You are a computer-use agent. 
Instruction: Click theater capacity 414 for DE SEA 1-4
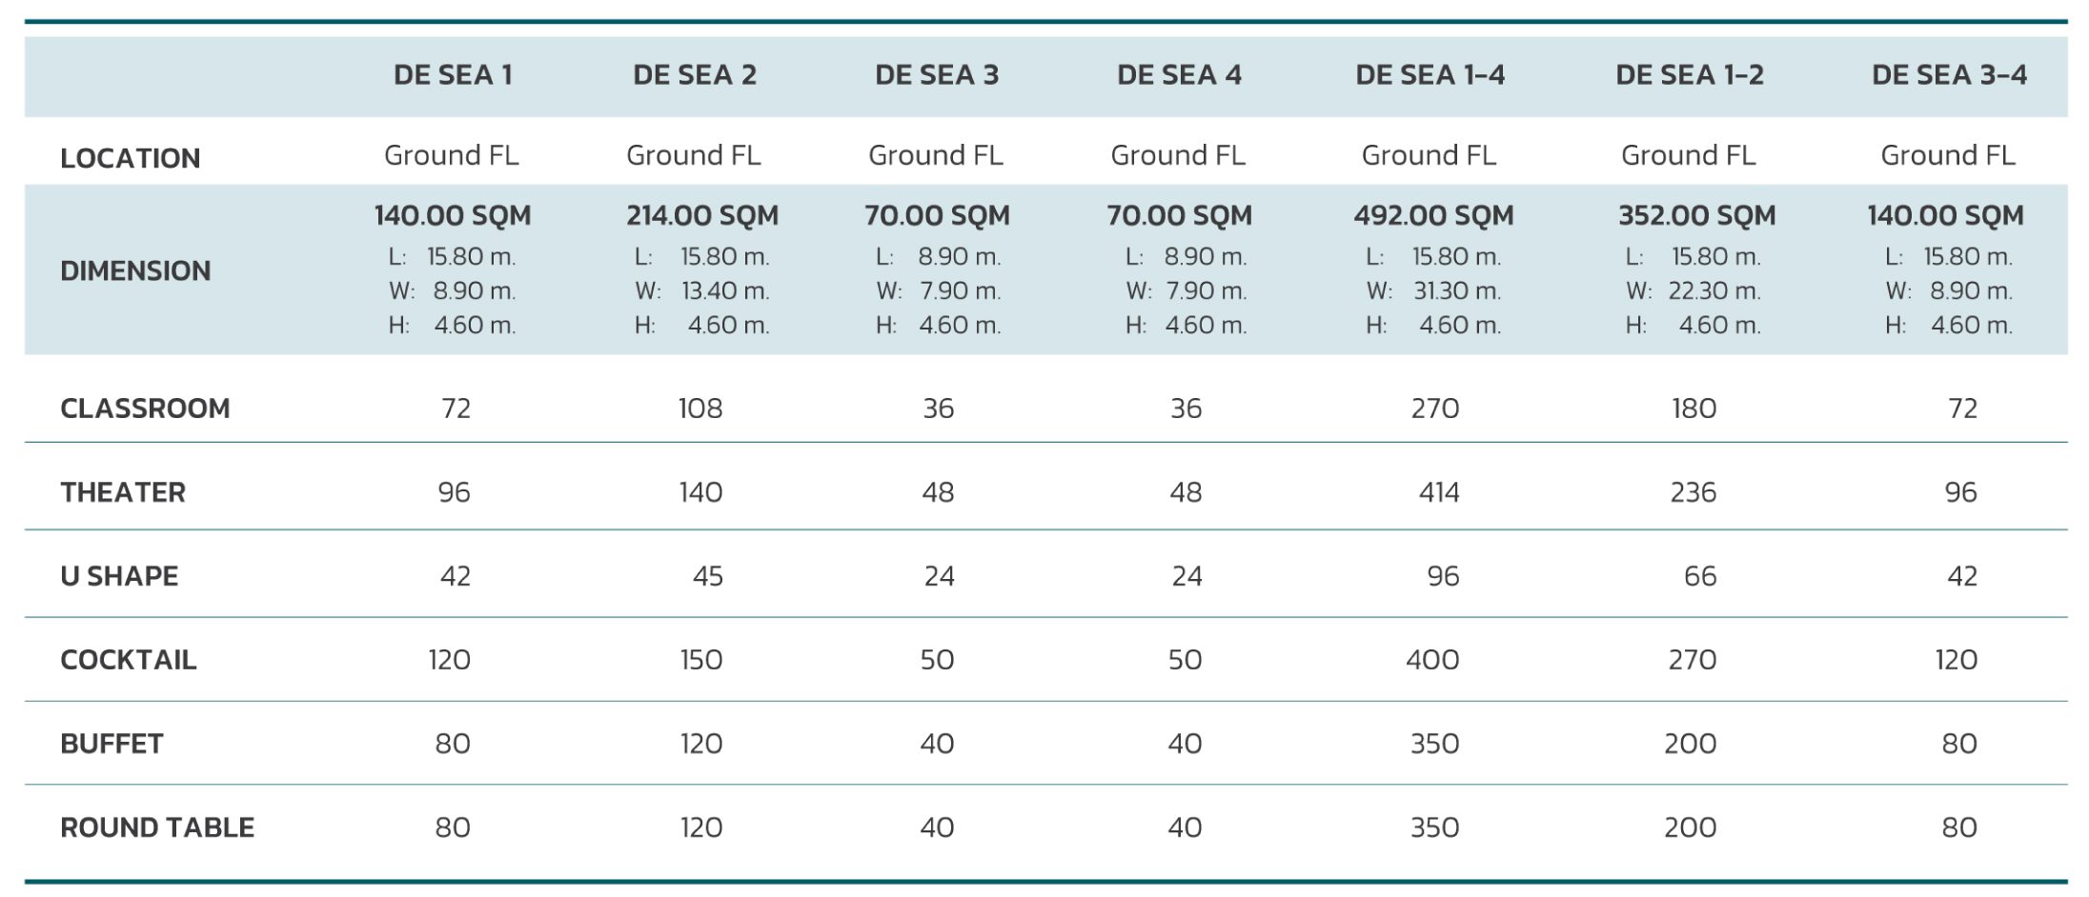point(1438,492)
